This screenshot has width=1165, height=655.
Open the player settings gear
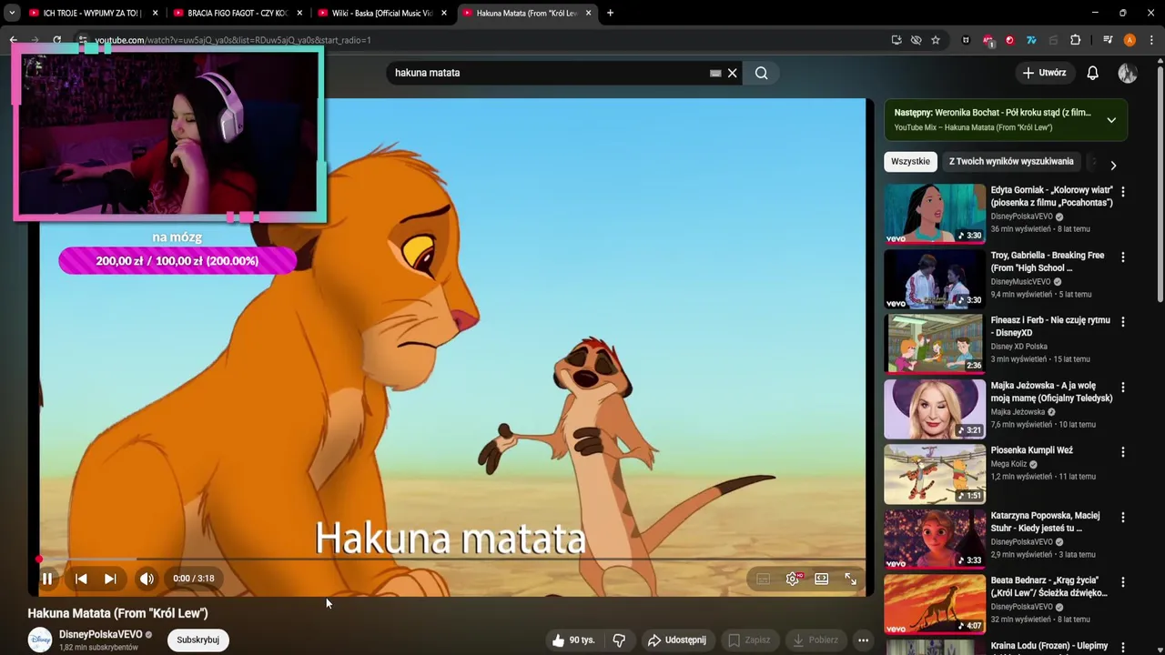click(x=793, y=579)
